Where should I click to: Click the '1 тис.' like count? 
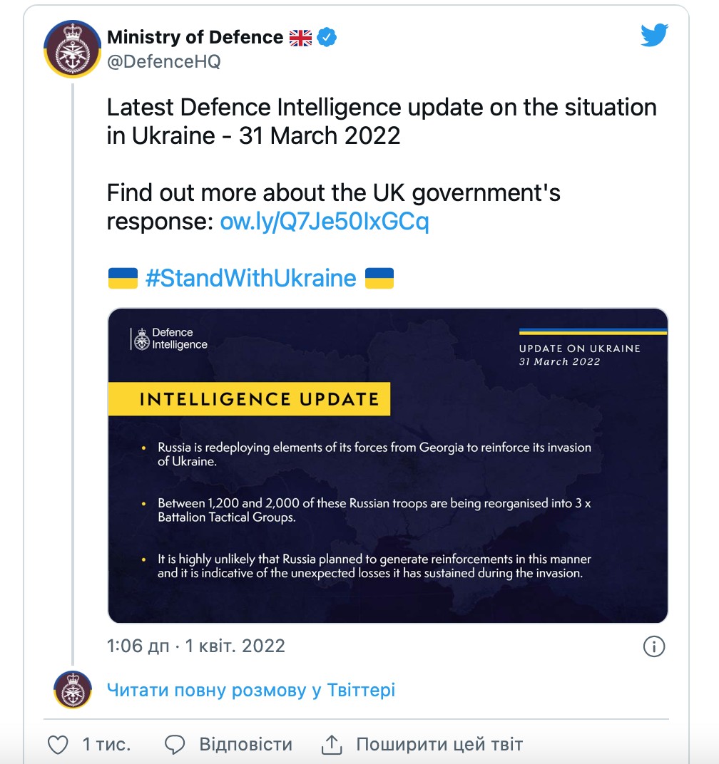coord(106,745)
